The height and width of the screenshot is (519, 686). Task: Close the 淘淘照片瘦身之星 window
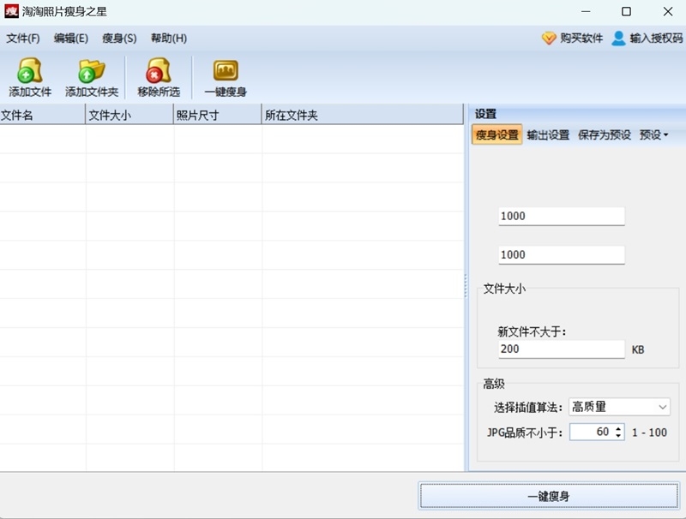(x=668, y=12)
